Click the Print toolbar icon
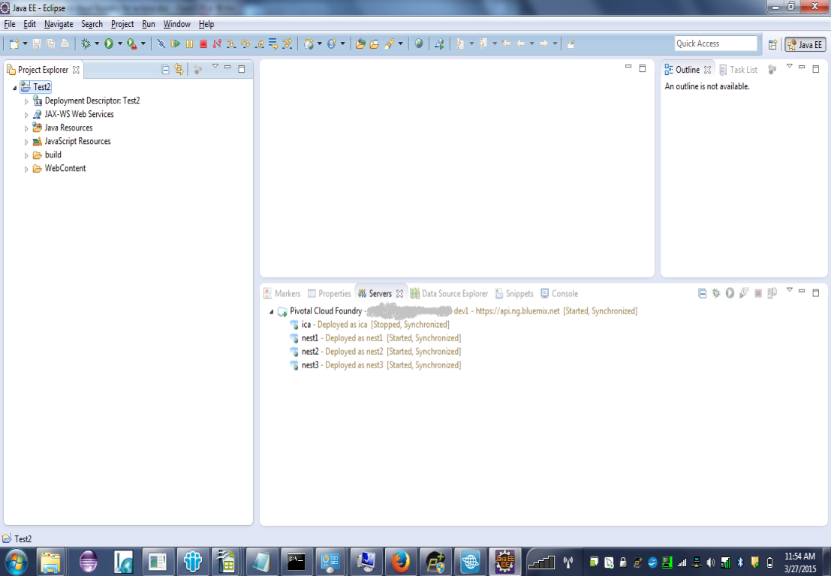The image size is (834, 576). point(63,44)
